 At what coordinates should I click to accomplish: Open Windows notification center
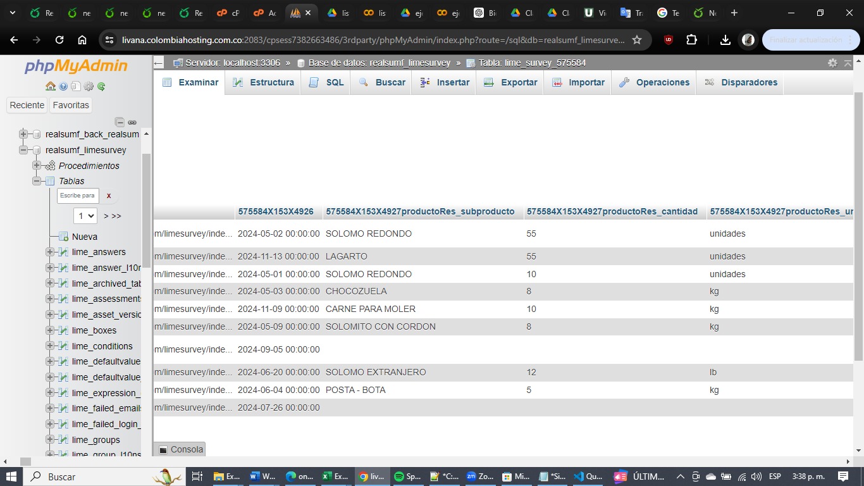pyautogui.click(x=843, y=477)
